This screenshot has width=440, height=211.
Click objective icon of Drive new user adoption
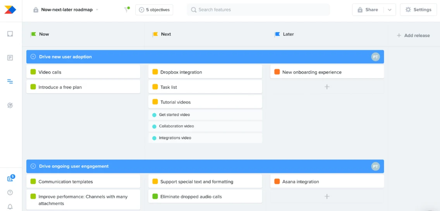tap(33, 57)
